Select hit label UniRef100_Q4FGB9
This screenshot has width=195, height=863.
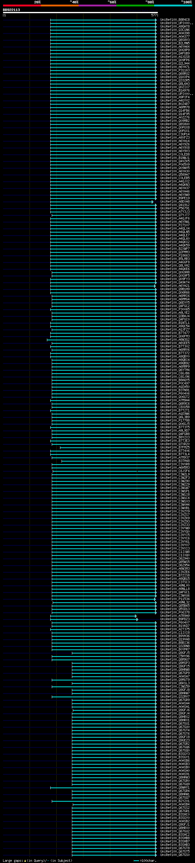click(175, 53)
